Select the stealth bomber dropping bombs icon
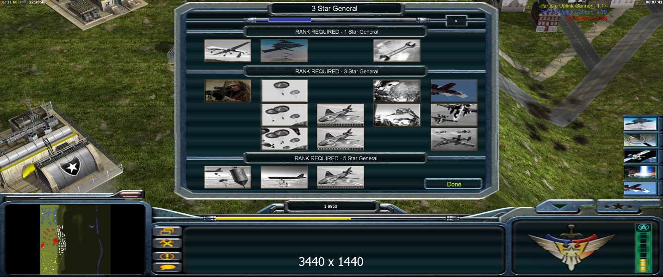This screenshot has width=663, height=277. pos(284,51)
